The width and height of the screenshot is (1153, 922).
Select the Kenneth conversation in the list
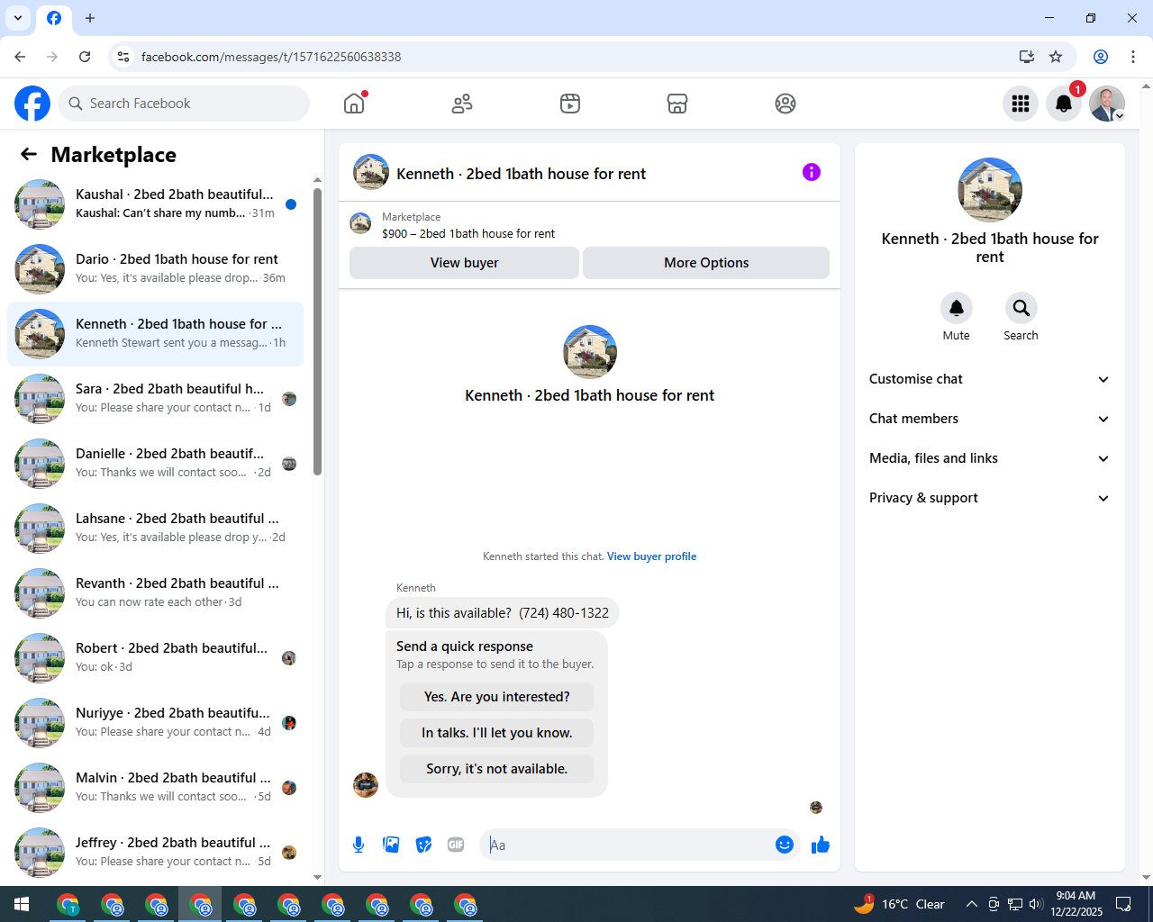[155, 334]
